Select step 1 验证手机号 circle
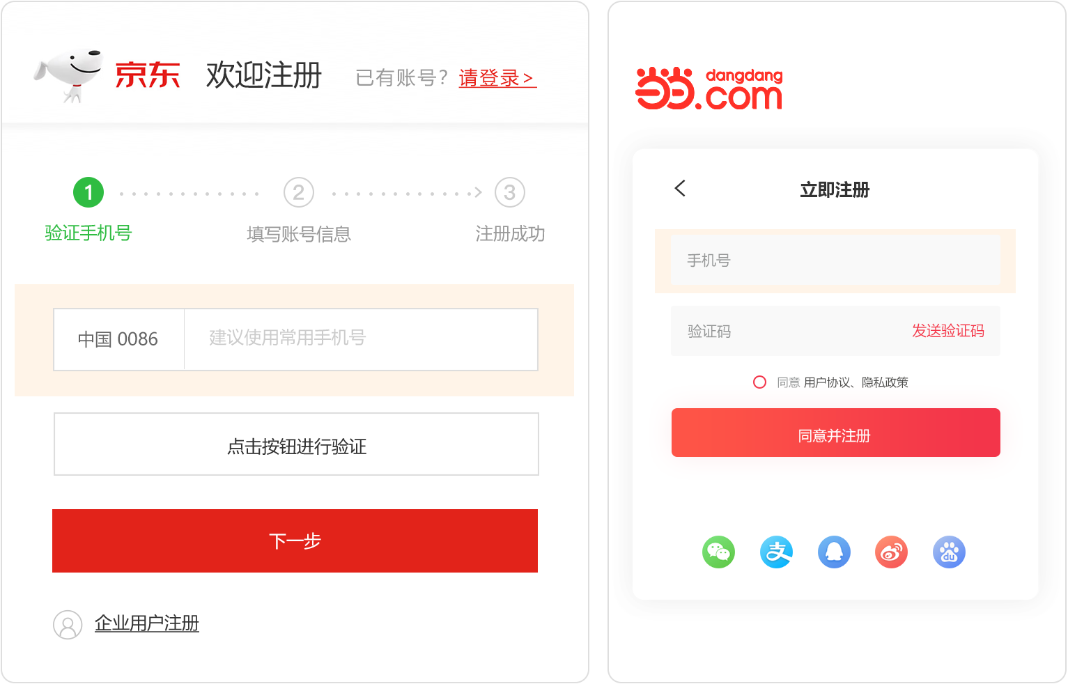The image size is (1068, 684). (88, 192)
